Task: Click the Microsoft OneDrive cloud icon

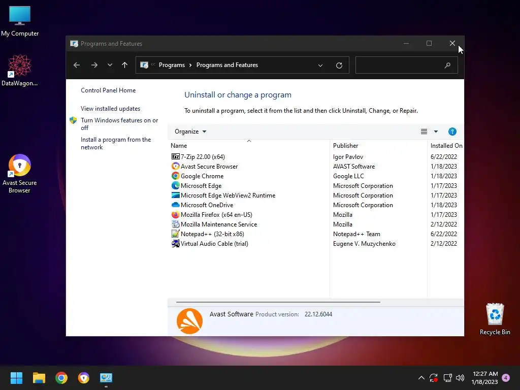Action: coord(175,205)
